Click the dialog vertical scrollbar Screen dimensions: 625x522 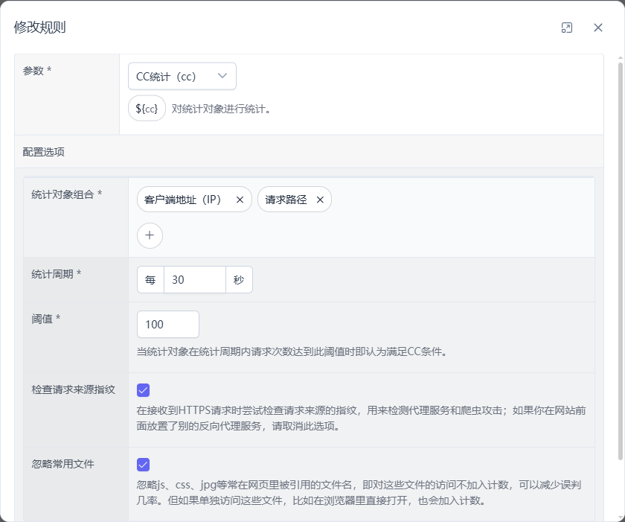point(621,261)
